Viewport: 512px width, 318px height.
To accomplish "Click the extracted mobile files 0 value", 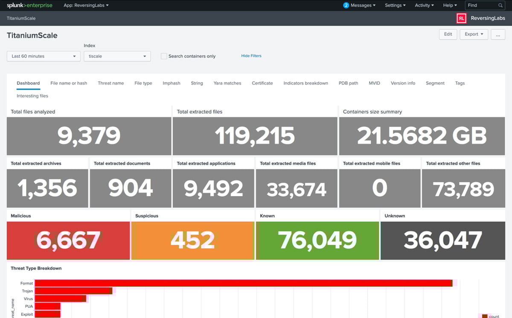I will coord(380,189).
